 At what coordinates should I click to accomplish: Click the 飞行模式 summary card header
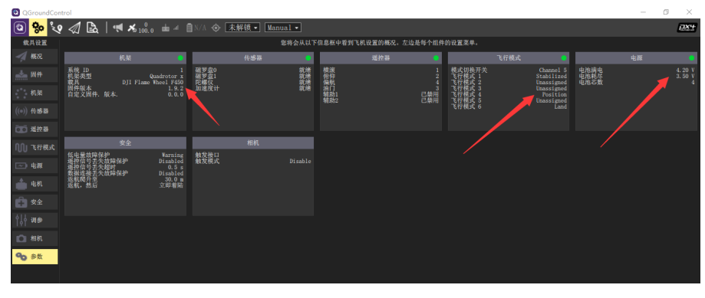tap(509, 58)
